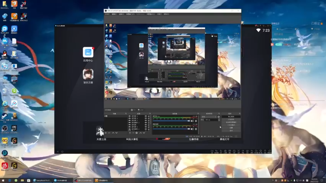This screenshot has width=326, height=183.
Task: Mute the 麦克风/Aux channel speaker icon
Action: point(192,121)
